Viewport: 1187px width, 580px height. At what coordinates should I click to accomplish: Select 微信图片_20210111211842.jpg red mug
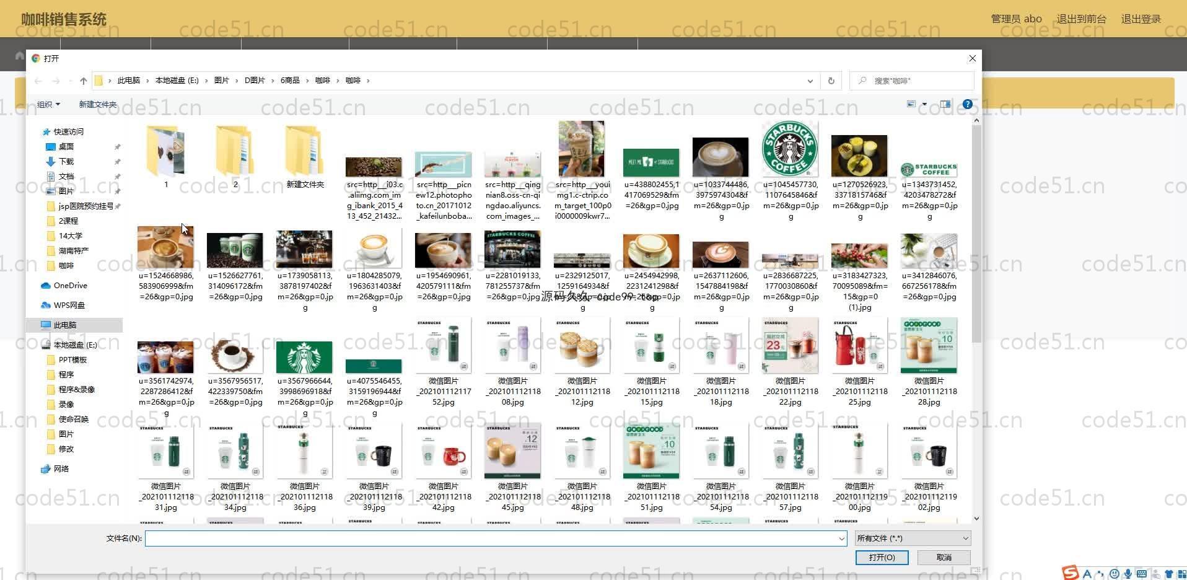(443, 451)
